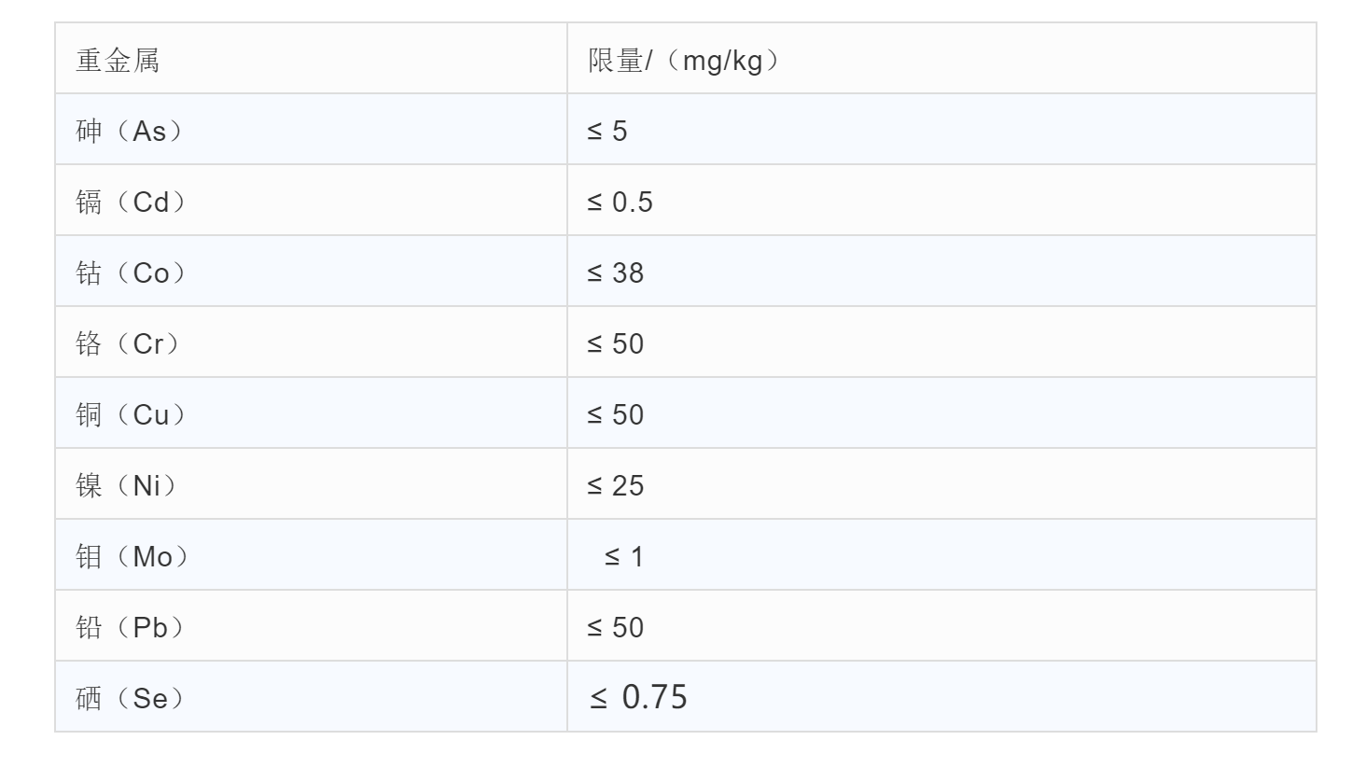Select the 硒（Se）cell

(130, 698)
